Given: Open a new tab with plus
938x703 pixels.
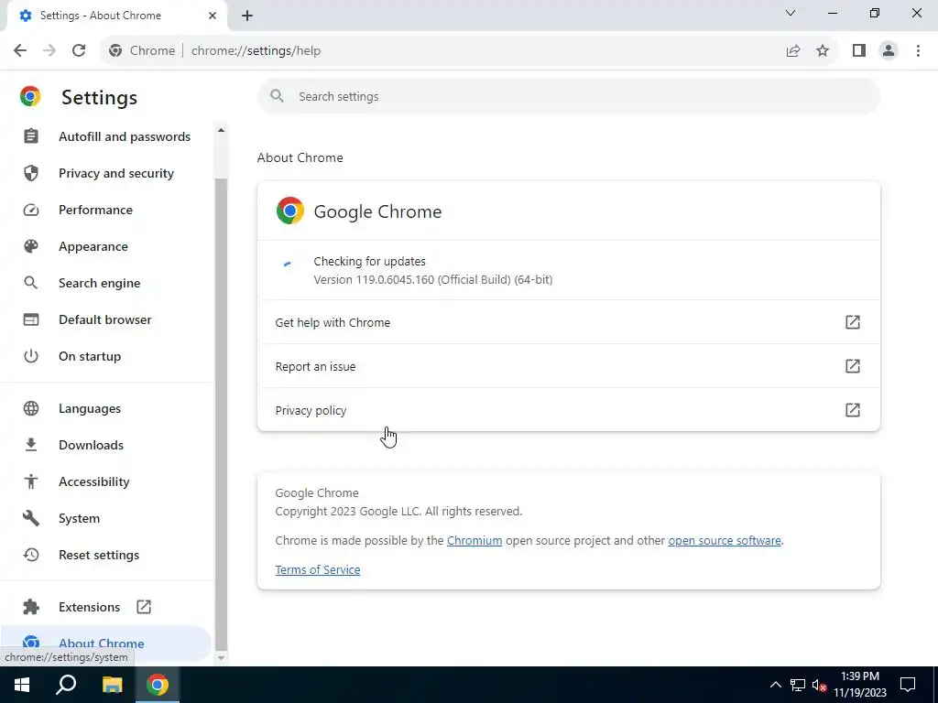Looking at the screenshot, I should tap(247, 16).
